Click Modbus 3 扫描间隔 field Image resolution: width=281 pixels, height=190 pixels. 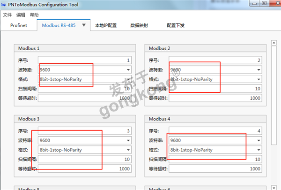(85, 159)
